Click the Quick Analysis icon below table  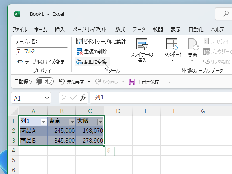coord(110,152)
